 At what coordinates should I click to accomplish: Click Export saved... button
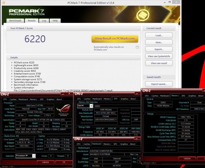click(159, 84)
